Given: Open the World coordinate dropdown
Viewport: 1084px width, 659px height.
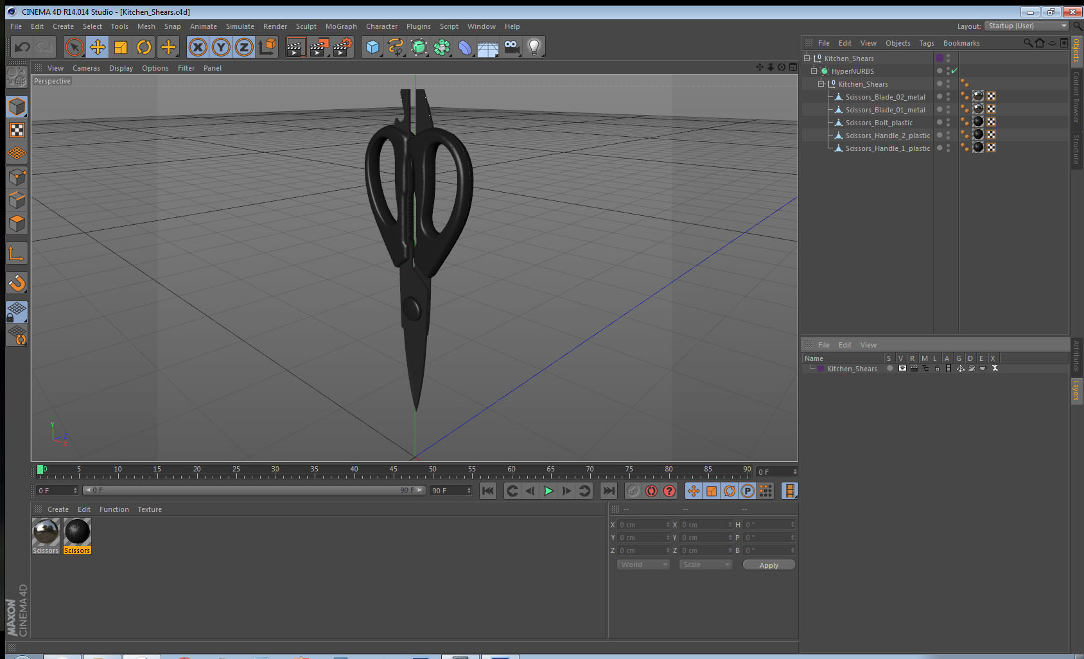Looking at the screenshot, I should point(643,565).
